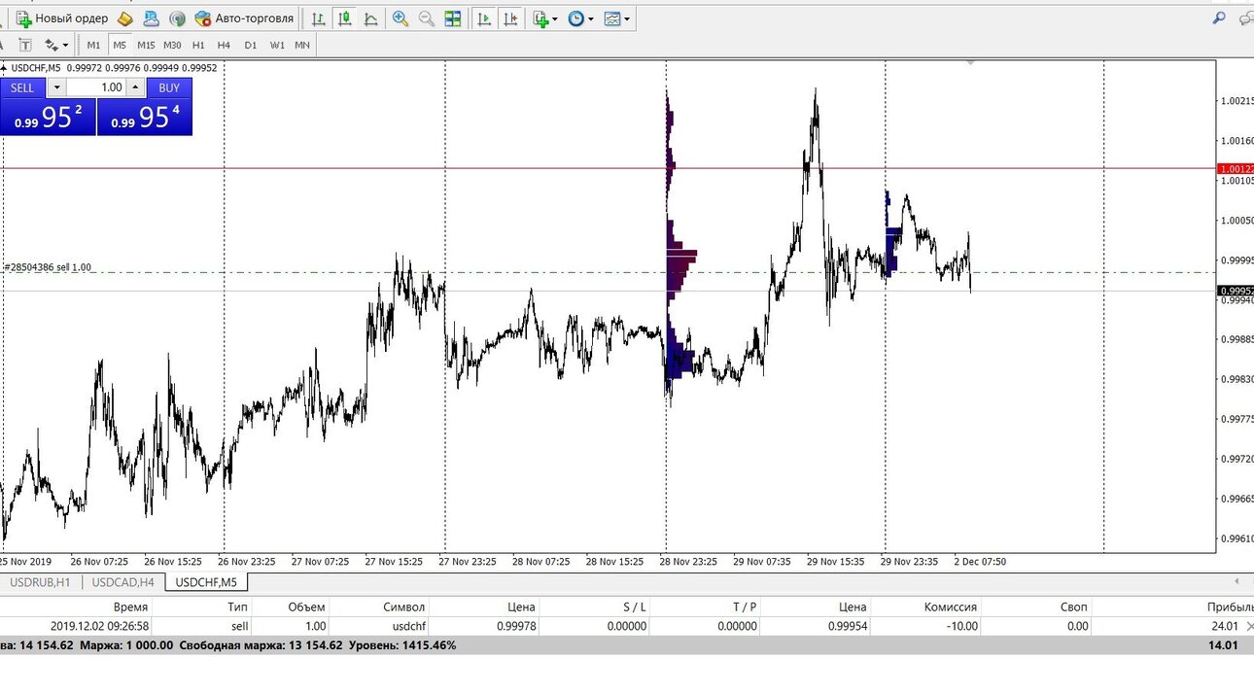Image resolution: width=1254 pixels, height=693 pixels.
Task: Switch chart to candlesticks mode
Action: click(344, 18)
